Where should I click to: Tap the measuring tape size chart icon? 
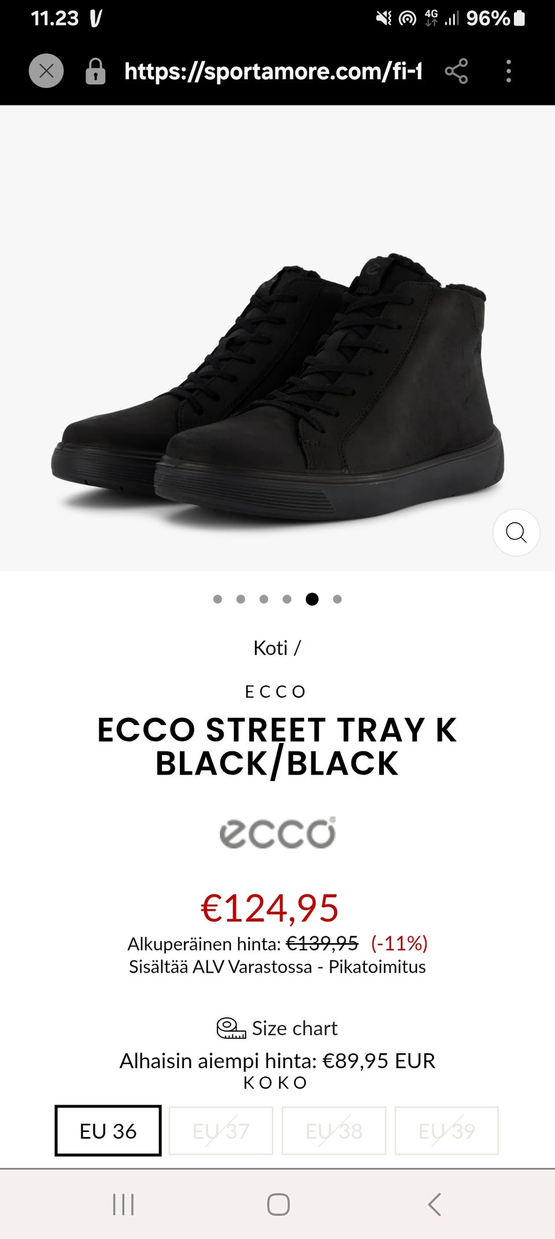(x=231, y=1028)
